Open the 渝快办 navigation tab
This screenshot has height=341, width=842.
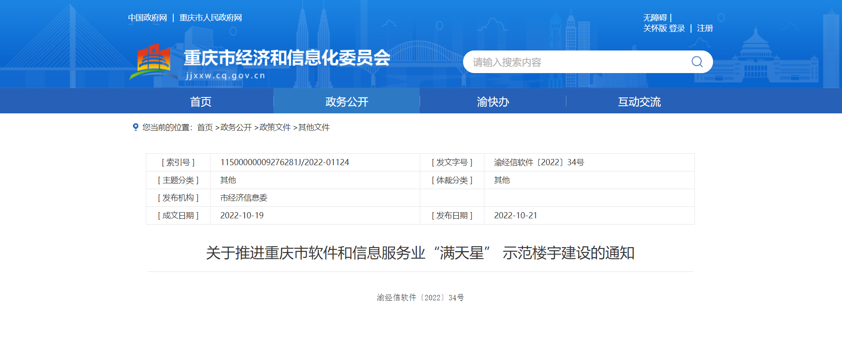[x=493, y=102]
